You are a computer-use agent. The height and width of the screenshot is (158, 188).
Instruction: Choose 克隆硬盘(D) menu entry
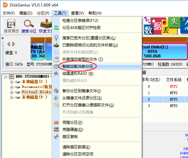point(97,130)
